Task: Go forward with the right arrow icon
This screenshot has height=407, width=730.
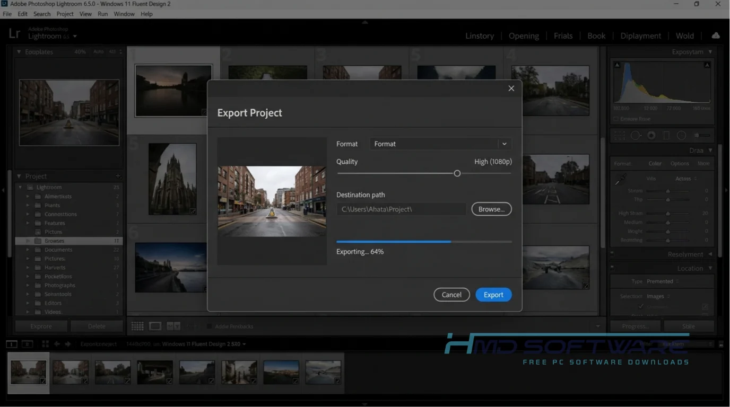Action: (x=68, y=344)
